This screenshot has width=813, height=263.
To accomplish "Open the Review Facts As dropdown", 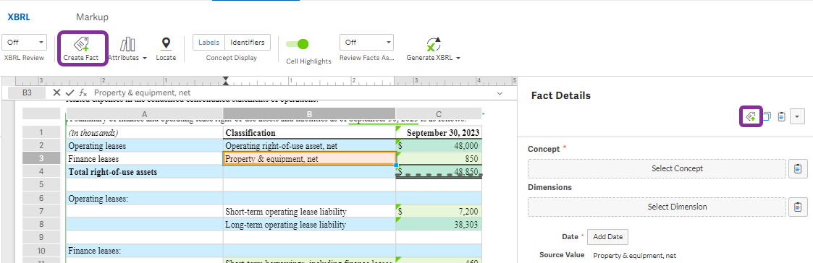I will click(x=366, y=43).
